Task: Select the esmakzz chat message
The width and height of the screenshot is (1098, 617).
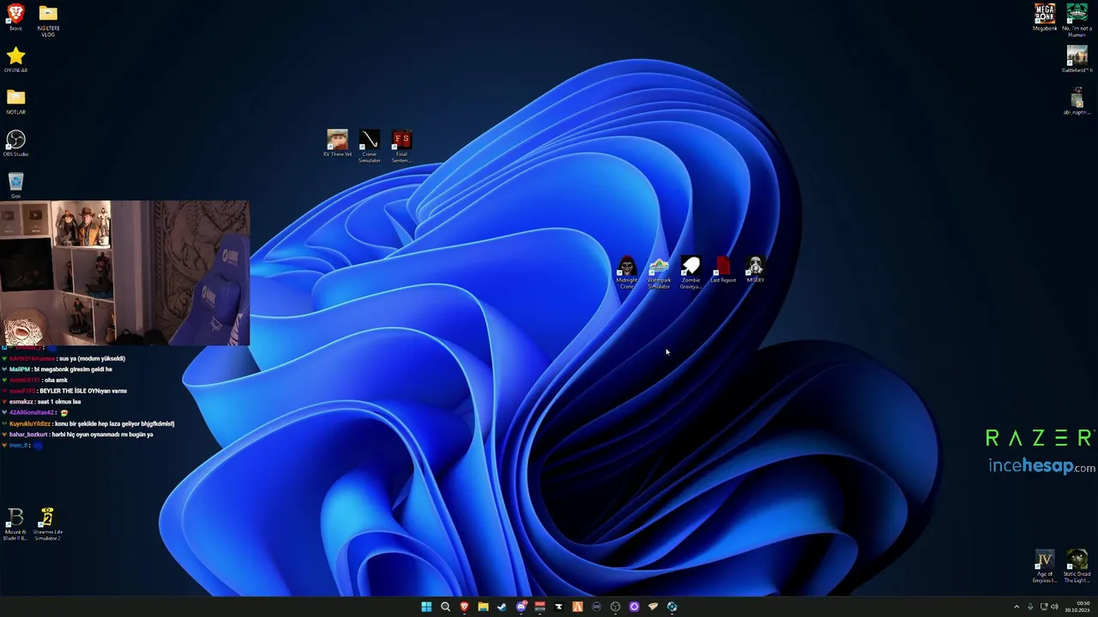Action: tap(41, 402)
